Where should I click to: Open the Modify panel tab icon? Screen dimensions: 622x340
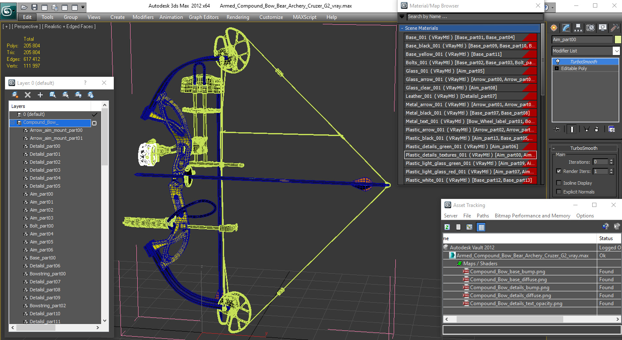[566, 28]
